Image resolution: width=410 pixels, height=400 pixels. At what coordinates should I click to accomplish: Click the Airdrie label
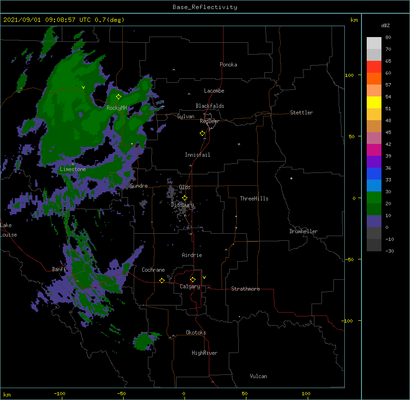pos(192,255)
